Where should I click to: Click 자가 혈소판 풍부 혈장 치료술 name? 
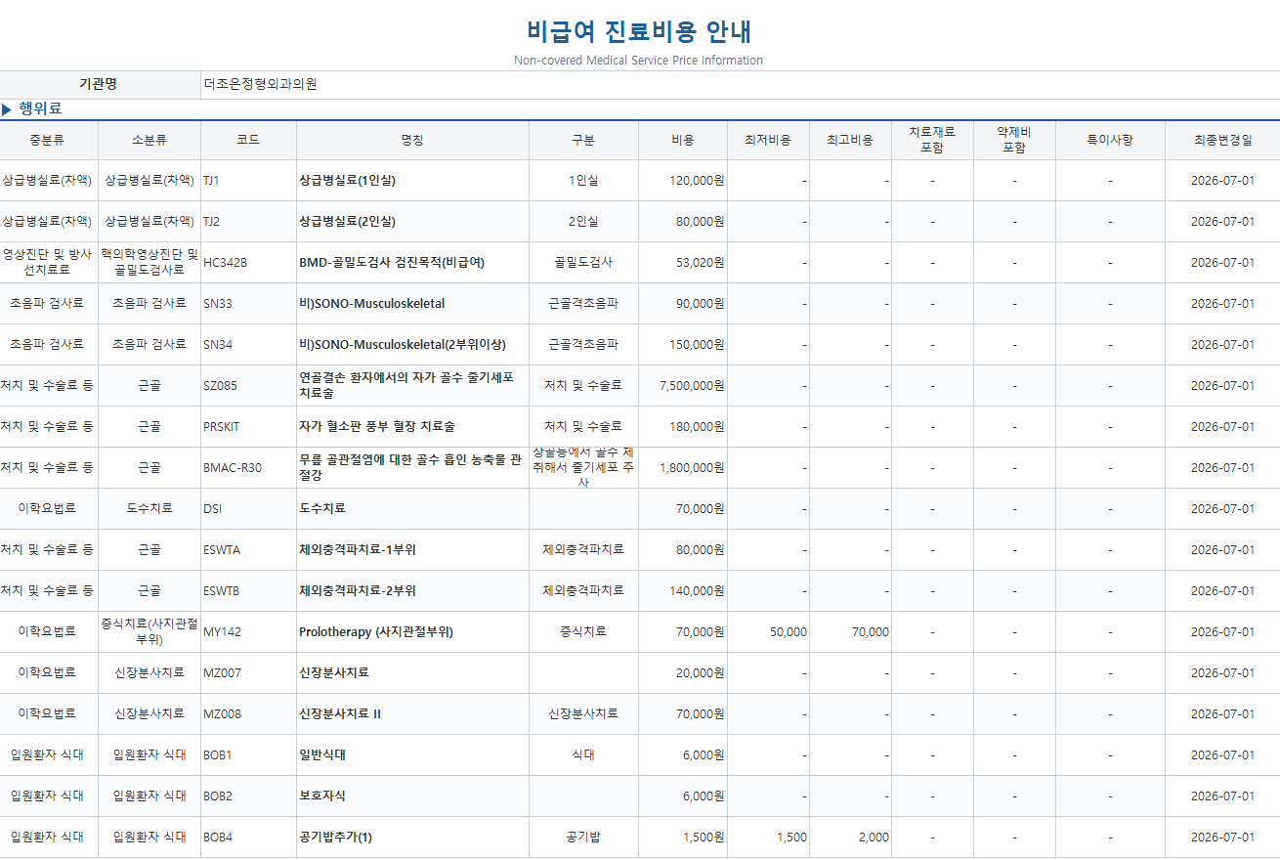(377, 427)
